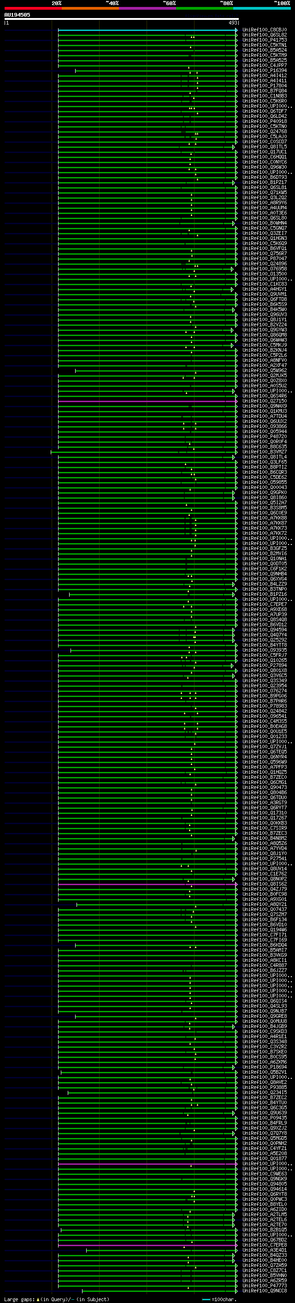Screen dimensions: 295x1303
Task: Select the UniRef100_A8NFV0 label
Action: coord(265,360)
